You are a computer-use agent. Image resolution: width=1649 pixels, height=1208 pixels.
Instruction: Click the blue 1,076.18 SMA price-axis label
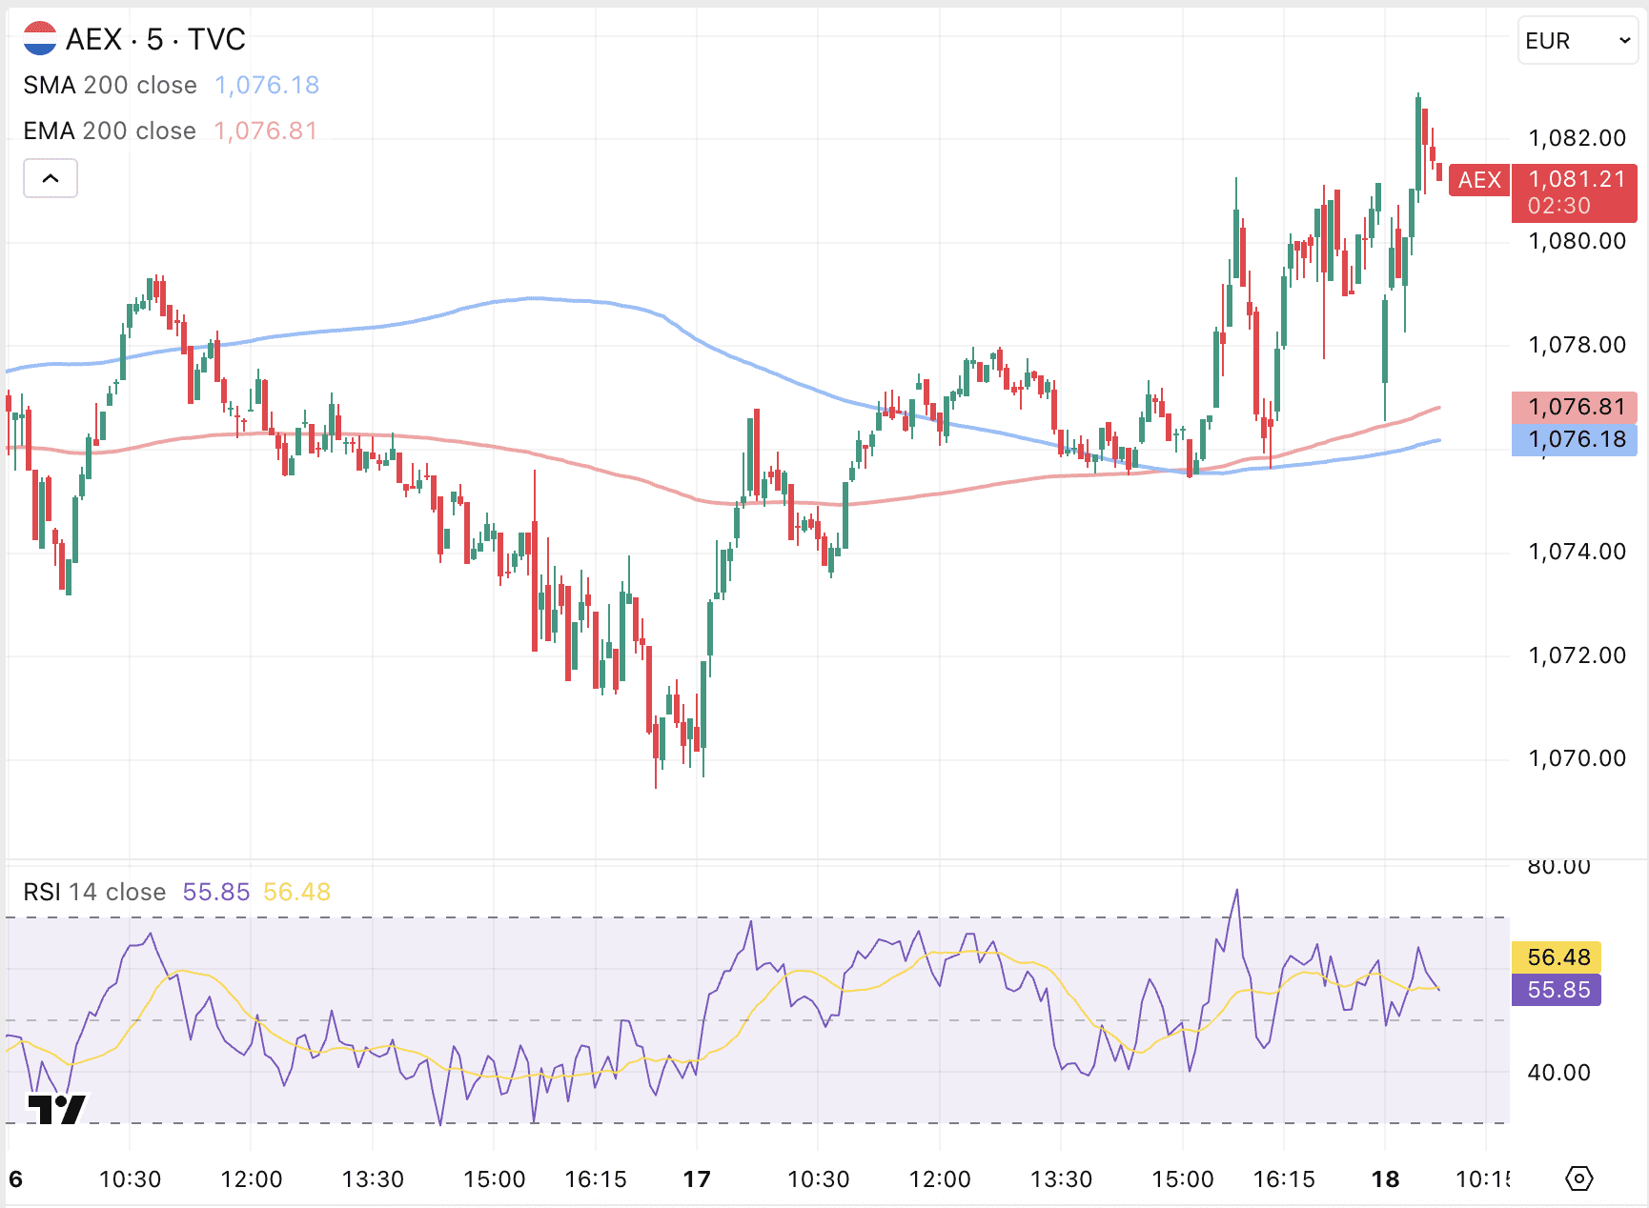coord(1575,439)
